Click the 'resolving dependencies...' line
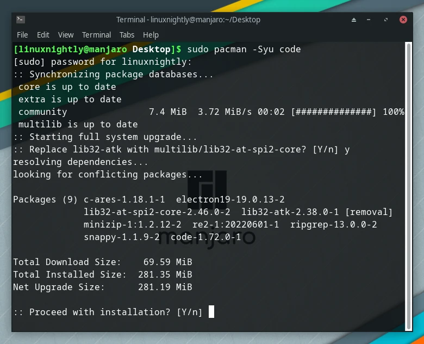Screen dimensions: 424x344 (x=80, y=162)
